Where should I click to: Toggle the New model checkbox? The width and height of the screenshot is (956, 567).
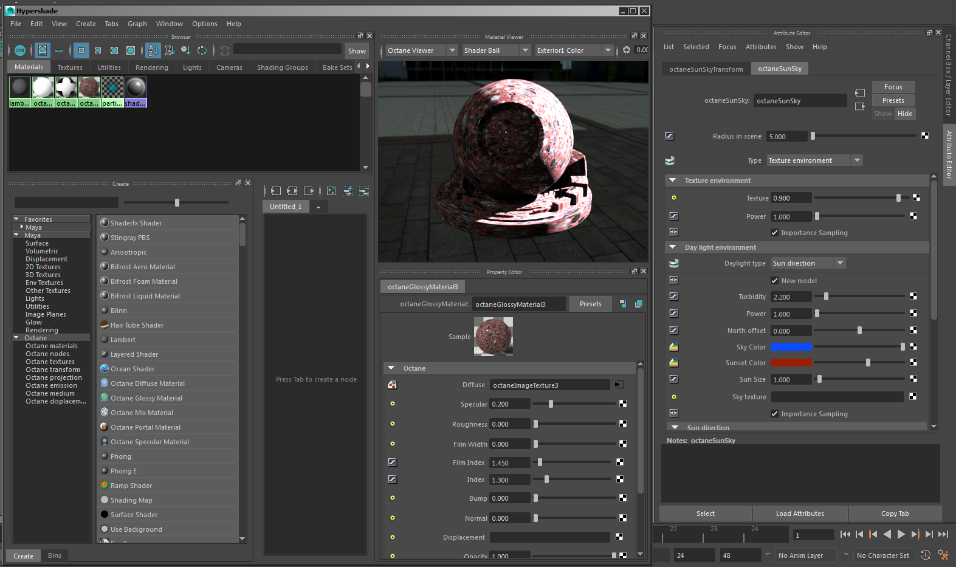coord(774,281)
